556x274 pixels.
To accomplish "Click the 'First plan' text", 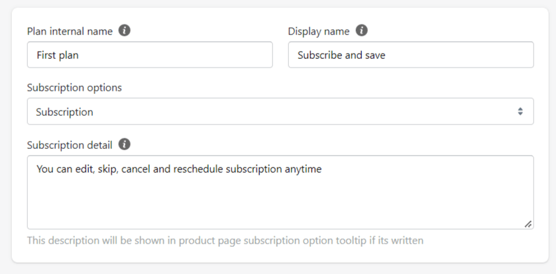I will pyautogui.click(x=57, y=55).
